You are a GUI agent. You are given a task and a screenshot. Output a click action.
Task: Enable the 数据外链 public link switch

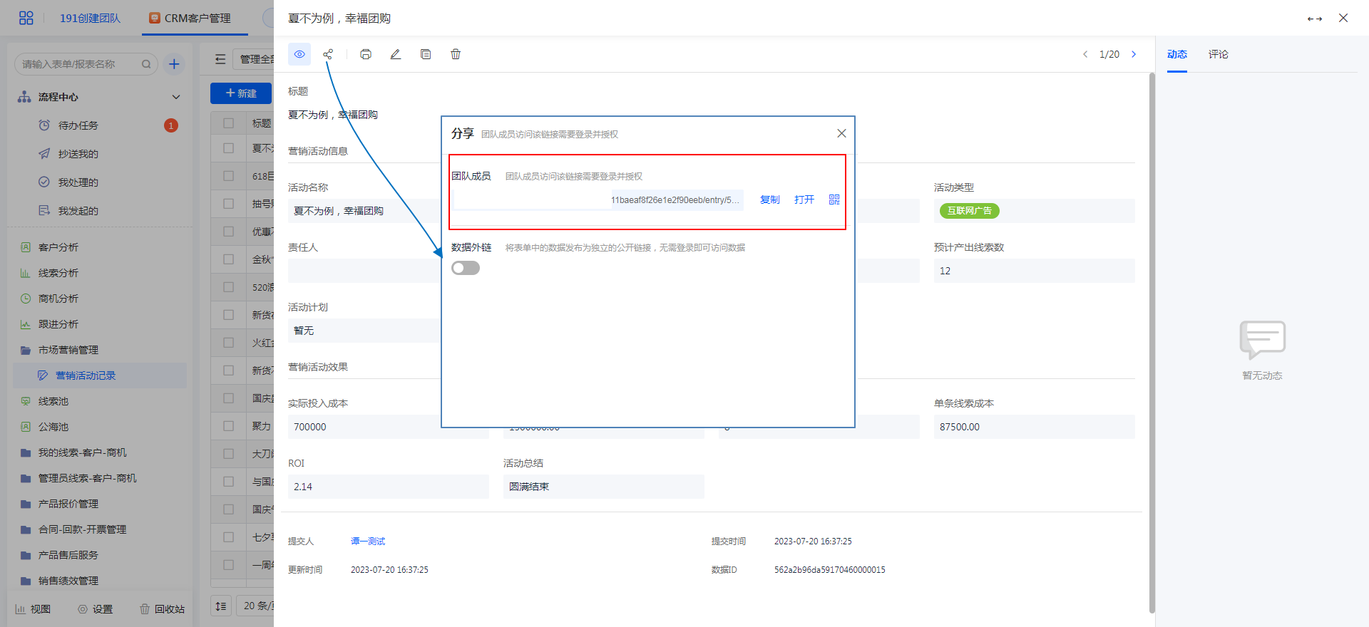466,268
